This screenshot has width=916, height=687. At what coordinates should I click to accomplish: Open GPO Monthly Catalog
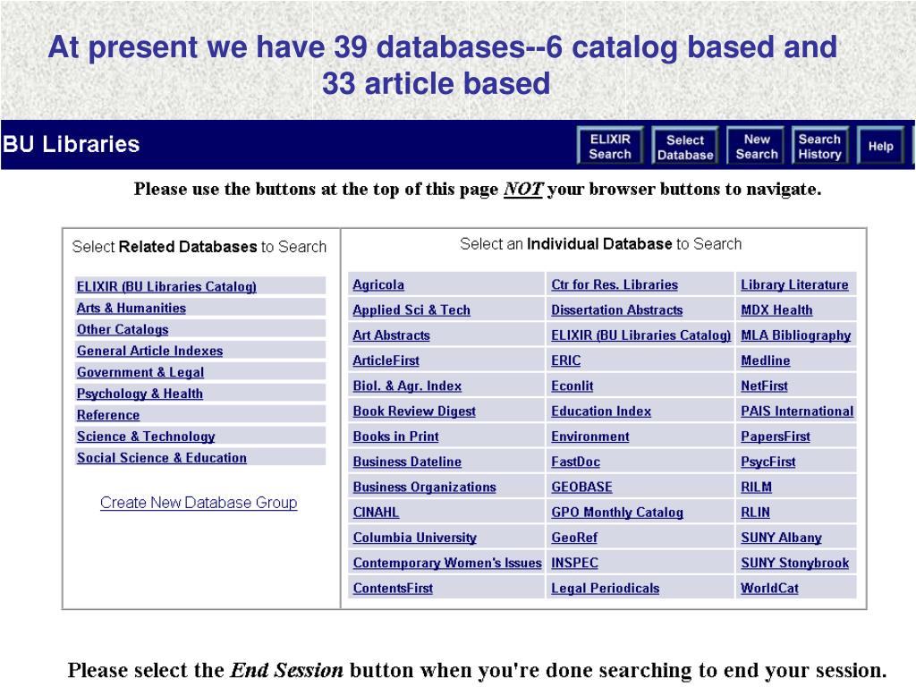[617, 513]
